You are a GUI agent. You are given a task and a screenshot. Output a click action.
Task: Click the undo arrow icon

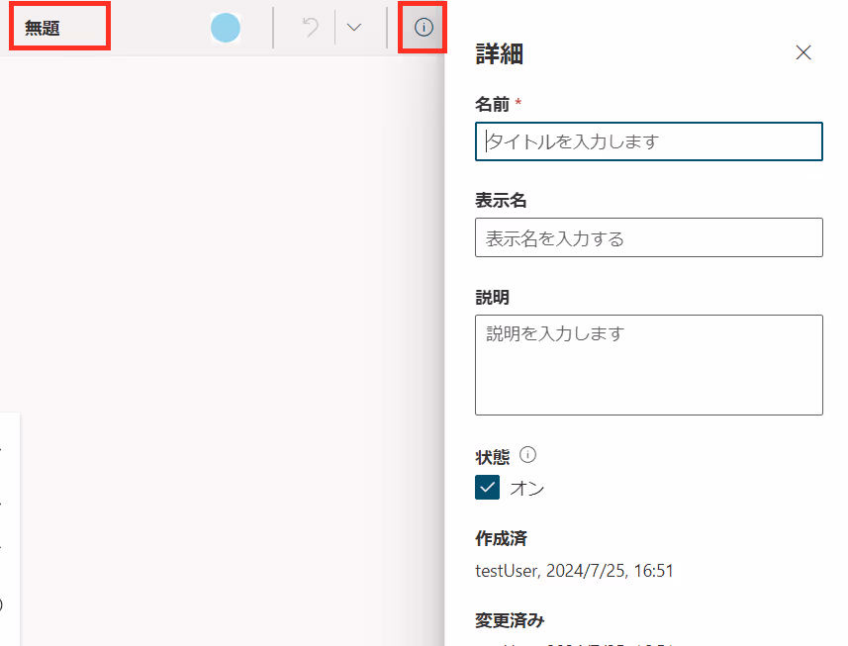[x=311, y=27]
